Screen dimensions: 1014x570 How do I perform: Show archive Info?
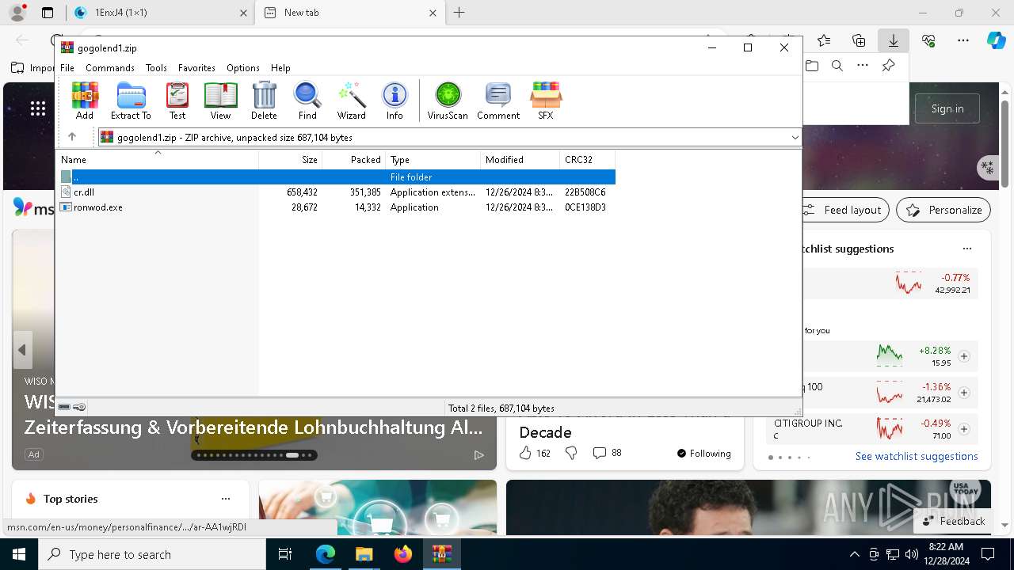(395, 101)
